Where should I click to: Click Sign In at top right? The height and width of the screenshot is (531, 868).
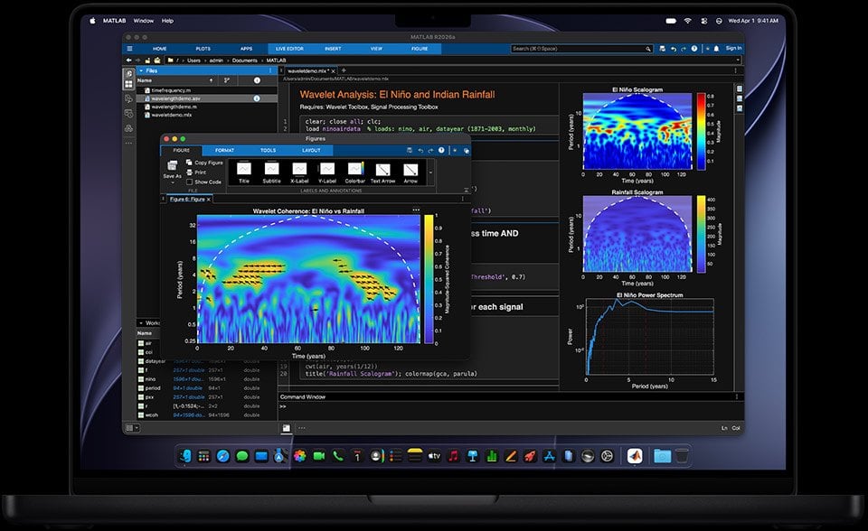coord(733,49)
